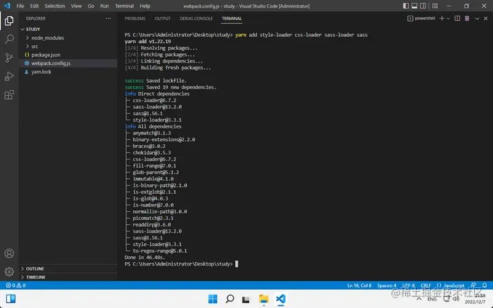This screenshot has width=493, height=308.
Task: Click the feedback icon in status bar
Action: click(x=473, y=285)
